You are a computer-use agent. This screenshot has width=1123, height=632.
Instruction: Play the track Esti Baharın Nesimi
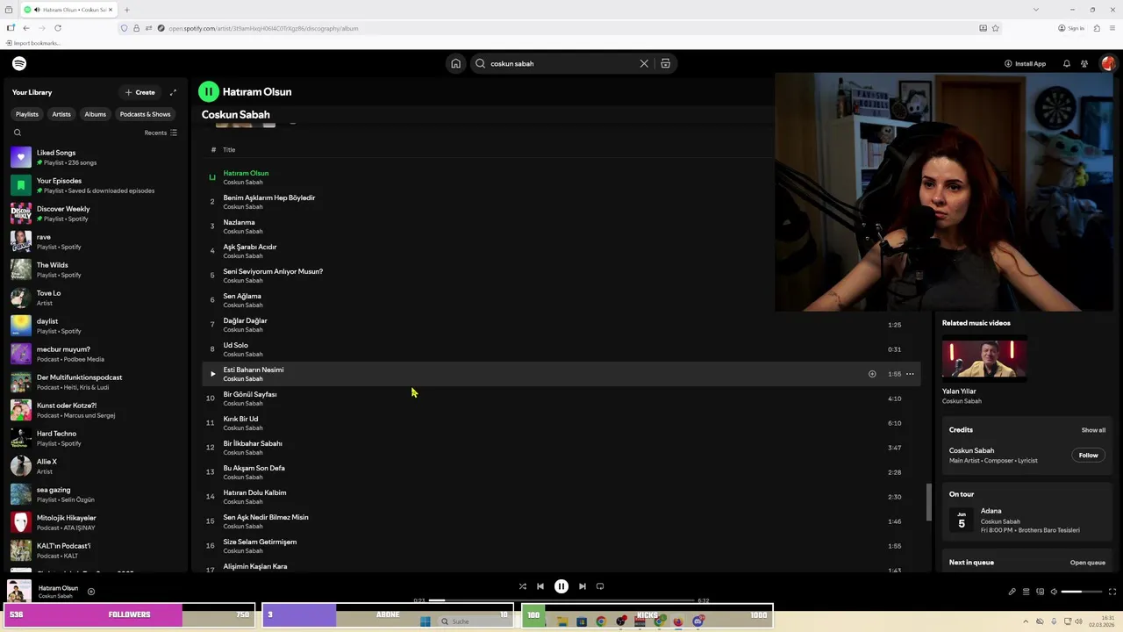coord(212,374)
